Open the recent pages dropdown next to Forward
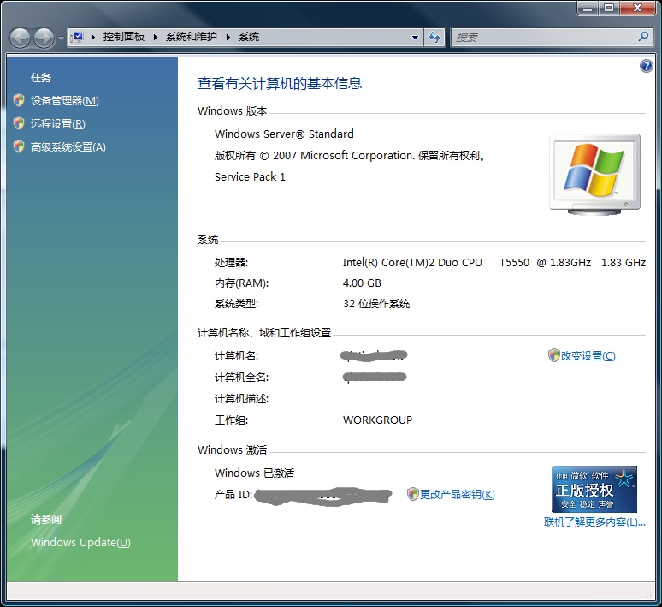Viewport: 662px width, 607px height. (x=61, y=39)
